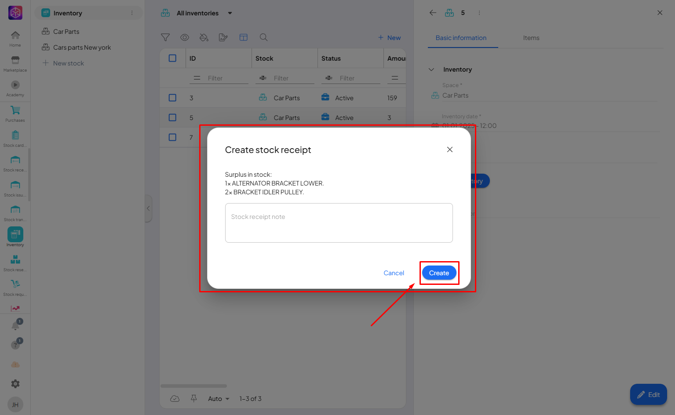Open the notifications bell icon
Viewport: 675px width, 415px height.
point(15,326)
